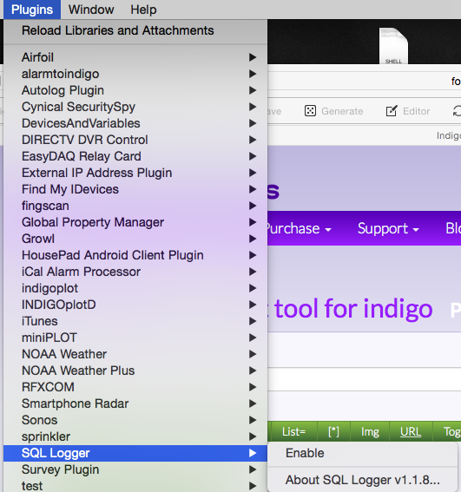Open the fingscan submenu

click(135, 206)
